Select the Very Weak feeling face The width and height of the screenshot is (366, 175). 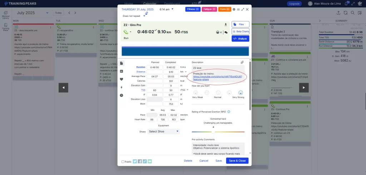point(196,93)
